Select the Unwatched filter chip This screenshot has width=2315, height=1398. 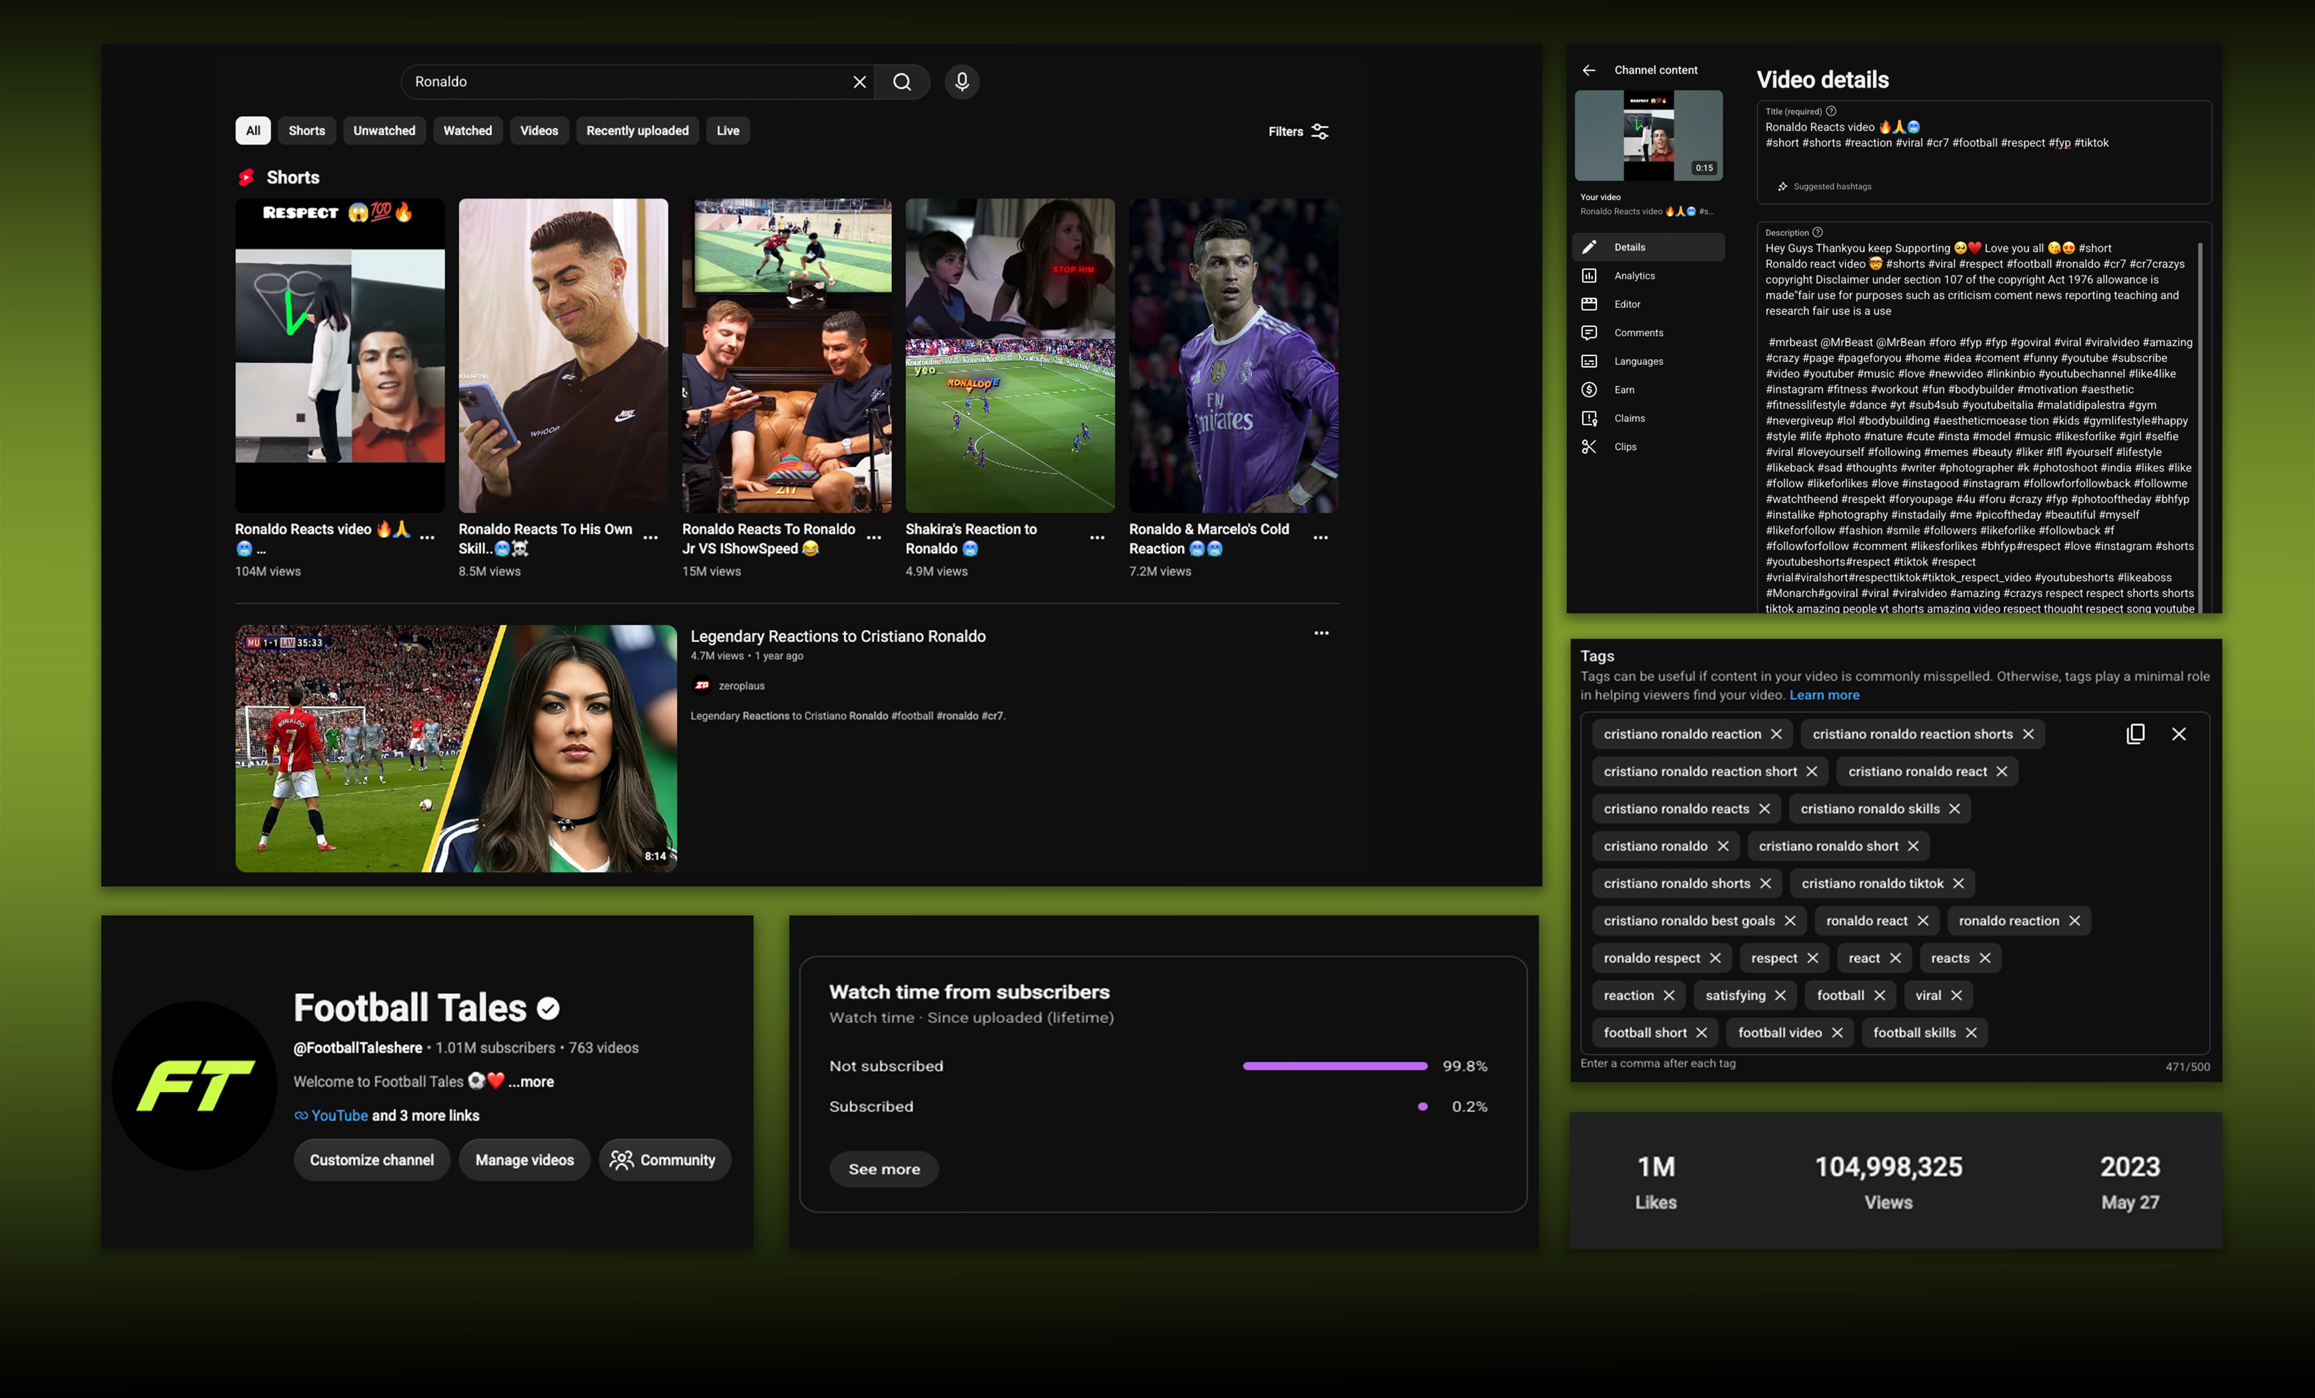coord(384,131)
